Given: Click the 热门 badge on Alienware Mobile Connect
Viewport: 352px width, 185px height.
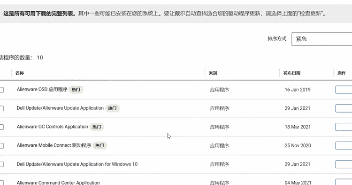Looking at the screenshot, I should [x=99, y=145].
